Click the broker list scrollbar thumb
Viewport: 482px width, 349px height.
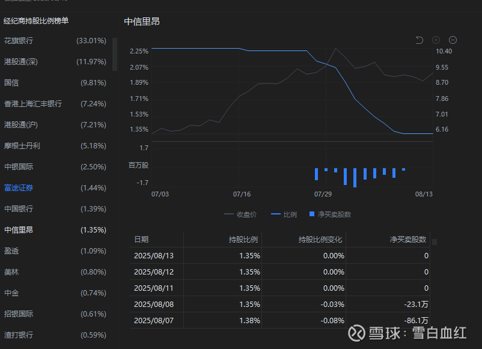pyautogui.click(x=115, y=55)
